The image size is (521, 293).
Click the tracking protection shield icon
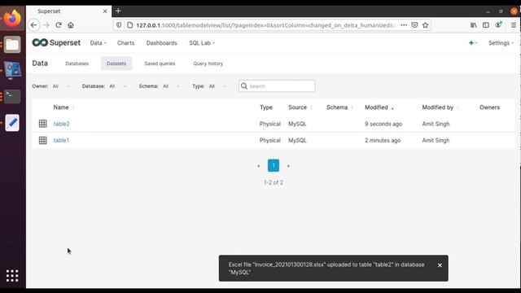[x=119, y=25]
